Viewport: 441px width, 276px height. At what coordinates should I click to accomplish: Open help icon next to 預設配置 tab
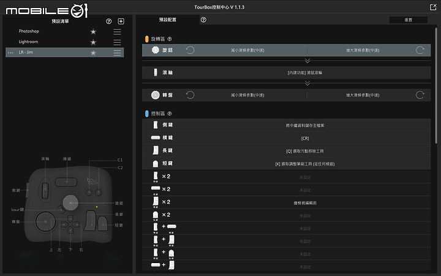click(203, 20)
